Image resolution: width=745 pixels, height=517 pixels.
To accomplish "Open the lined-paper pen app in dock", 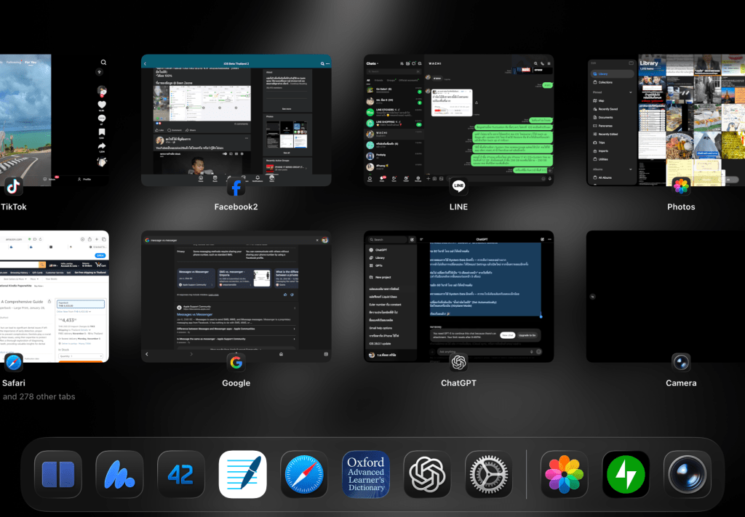I will 243,474.
